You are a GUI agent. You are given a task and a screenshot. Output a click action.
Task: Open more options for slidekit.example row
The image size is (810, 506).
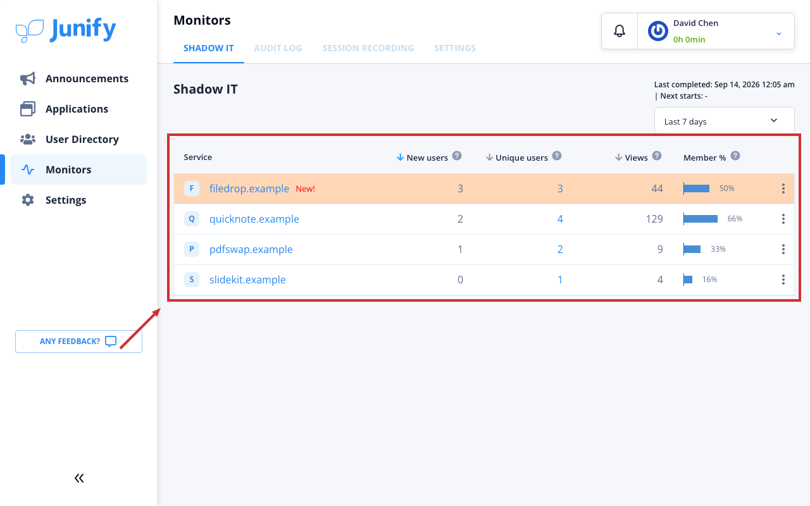click(783, 280)
